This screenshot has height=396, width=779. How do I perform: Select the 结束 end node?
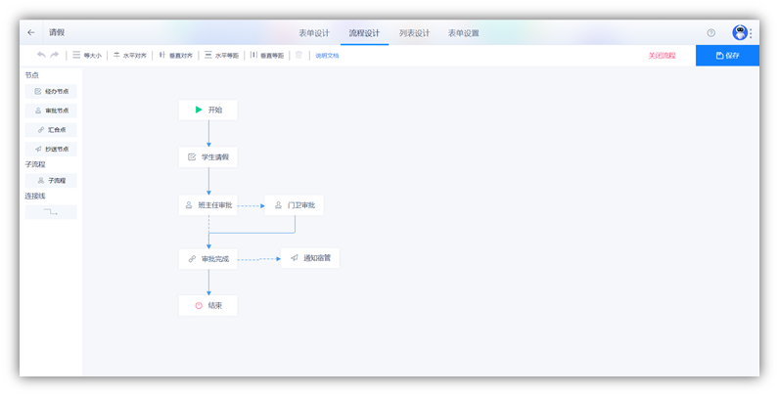(208, 306)
